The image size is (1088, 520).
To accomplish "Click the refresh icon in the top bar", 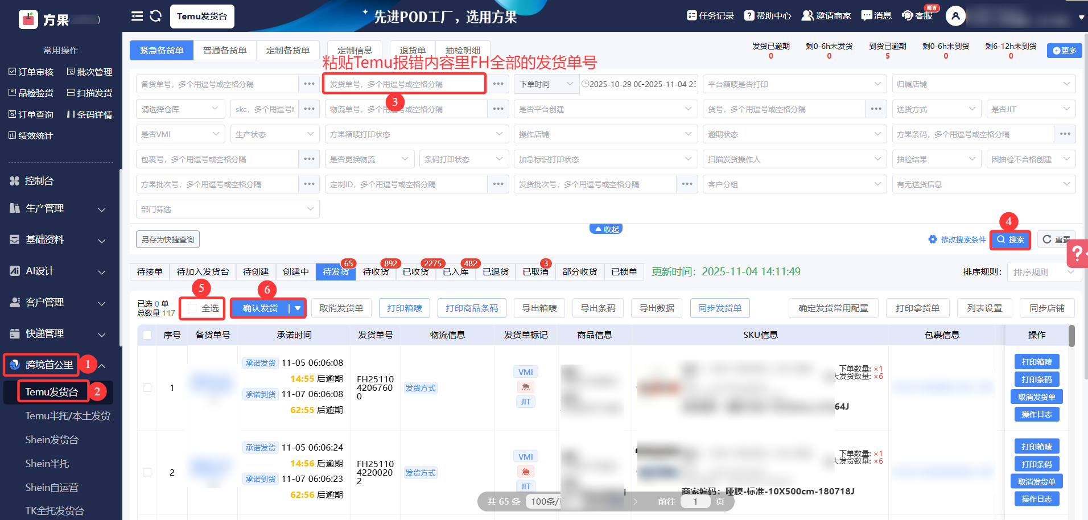I will (x=155, y=16).
